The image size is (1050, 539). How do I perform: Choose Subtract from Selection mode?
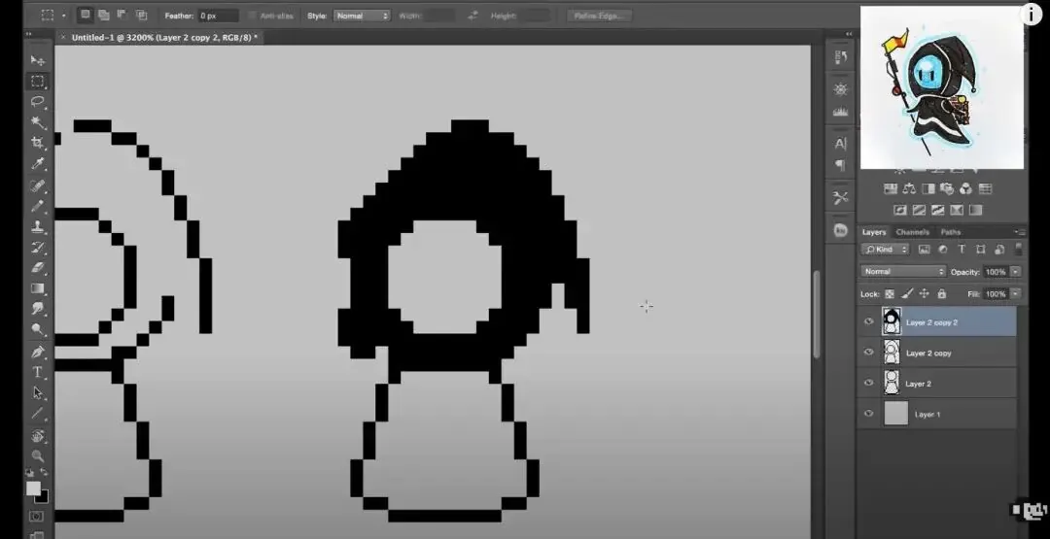click(x=122, y=15)
